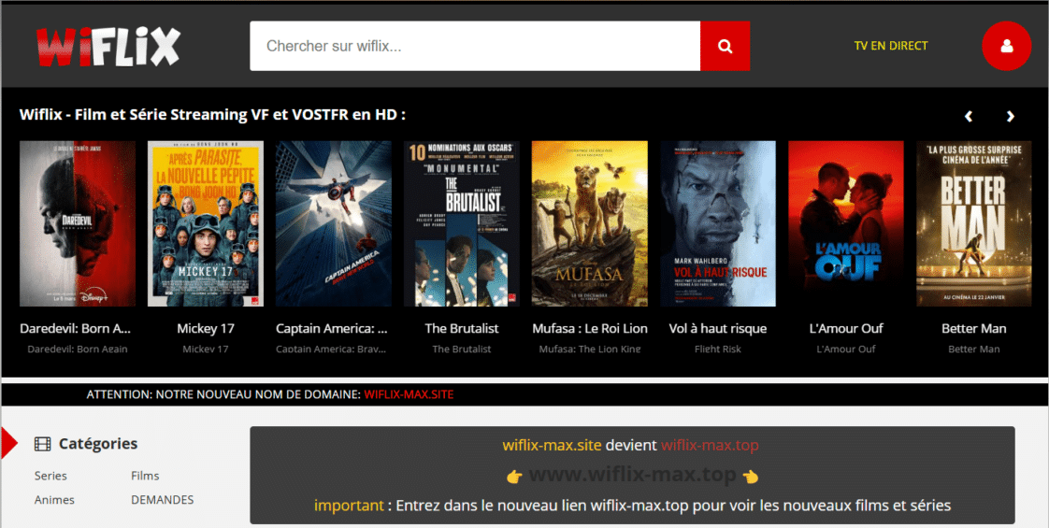This screenshot has width=1049, height=528.
Task: Advance carousel with right arrow
Action: (1010, 117)
